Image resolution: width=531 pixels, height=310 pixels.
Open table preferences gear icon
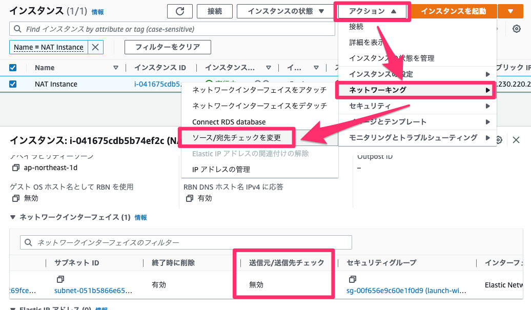pyautogui.click(x=516, y=29)
